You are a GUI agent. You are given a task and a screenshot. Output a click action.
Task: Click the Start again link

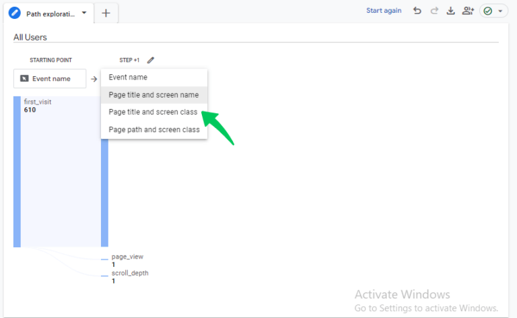[384, 11]
